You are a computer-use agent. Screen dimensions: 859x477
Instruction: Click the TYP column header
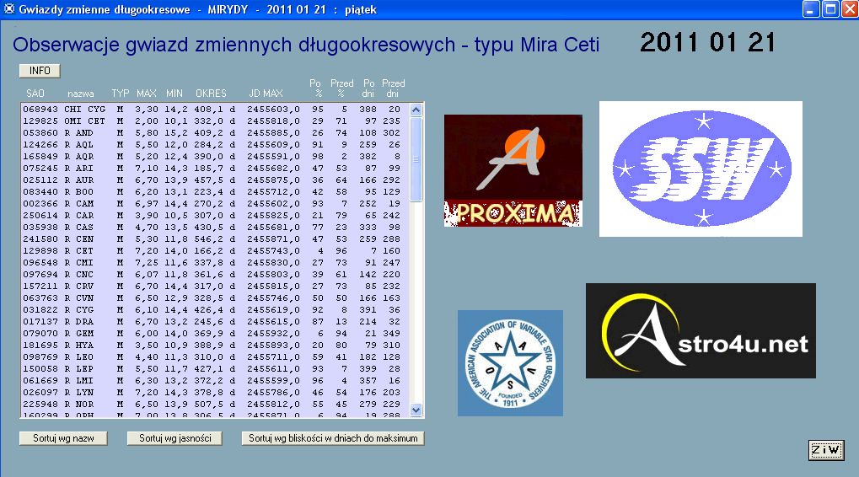coord(120,94)
